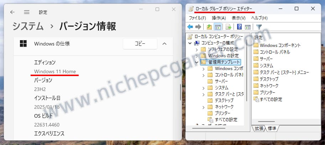The image size is (325, 145).
Task: Switch to the 標準 tab
Action: [x=272, y=128]
